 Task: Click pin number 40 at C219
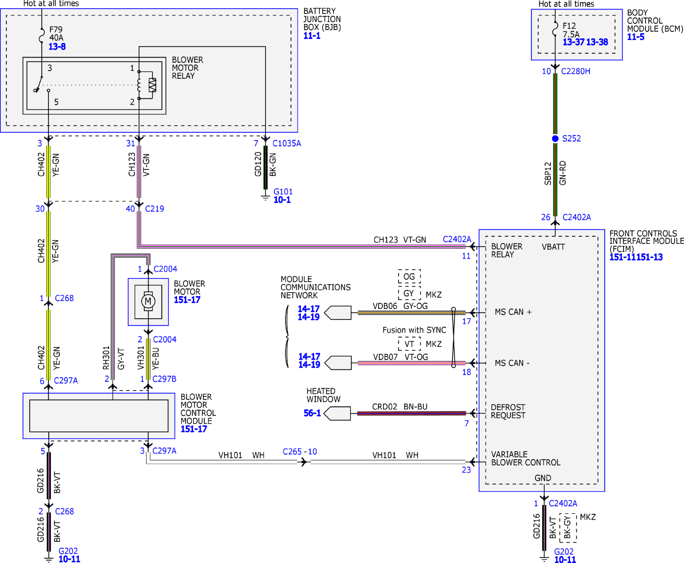[x=130, y=209]
